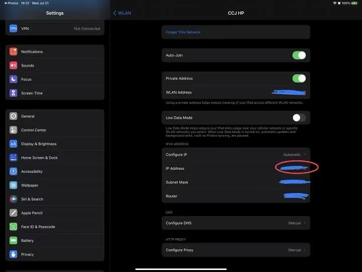Open the Notifications settings icon
Viewport: 362px width, 272px height.
[13, 52]
